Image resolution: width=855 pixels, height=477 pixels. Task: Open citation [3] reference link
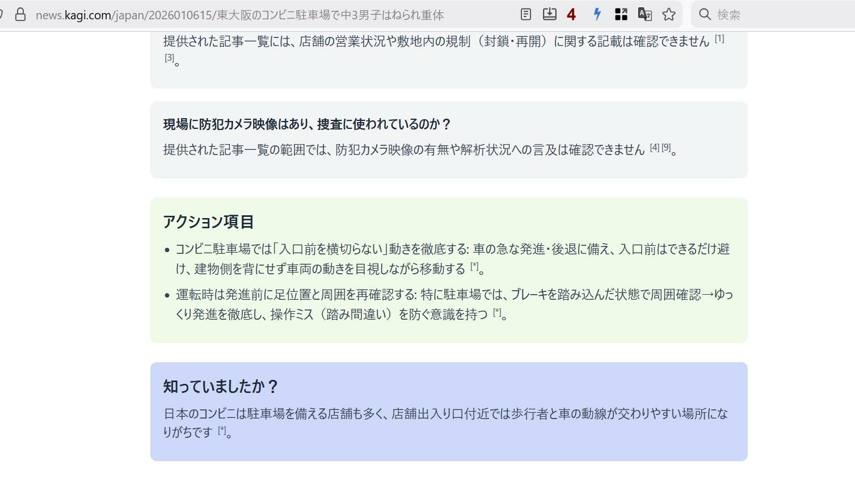tap(169, 57)
